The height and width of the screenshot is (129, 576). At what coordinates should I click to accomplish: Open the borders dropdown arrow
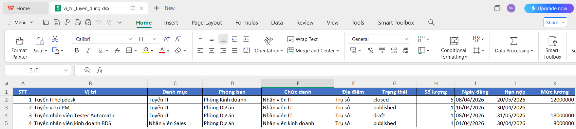click(136, 51)
